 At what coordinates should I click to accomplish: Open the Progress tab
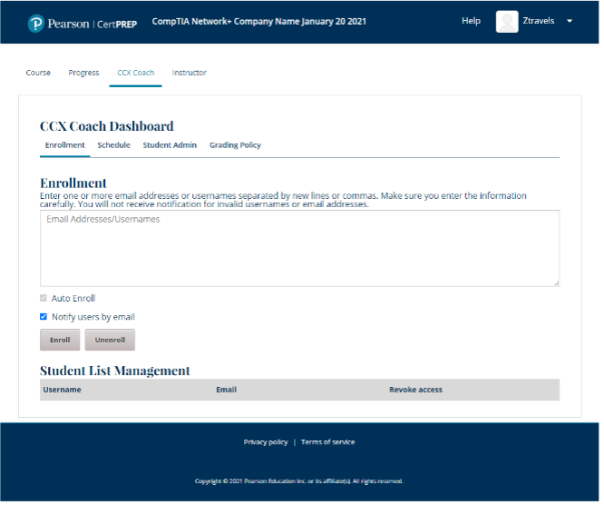point(83,73)
